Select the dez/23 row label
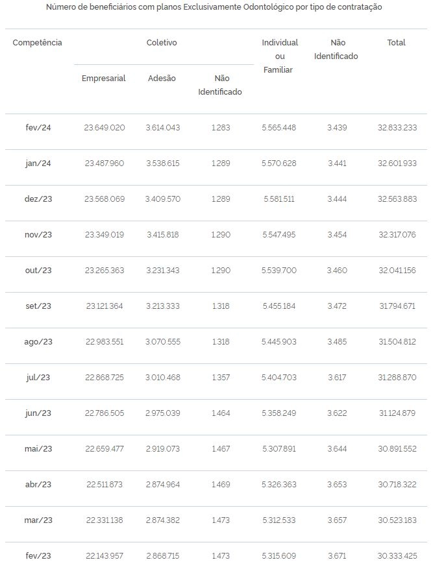The image size is (433, 571). [x=38, y=199]
